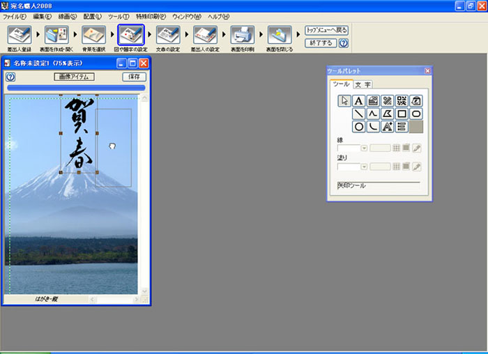Click the line color eyedropper icon
The image size is (488, 354).
point(417,148)
